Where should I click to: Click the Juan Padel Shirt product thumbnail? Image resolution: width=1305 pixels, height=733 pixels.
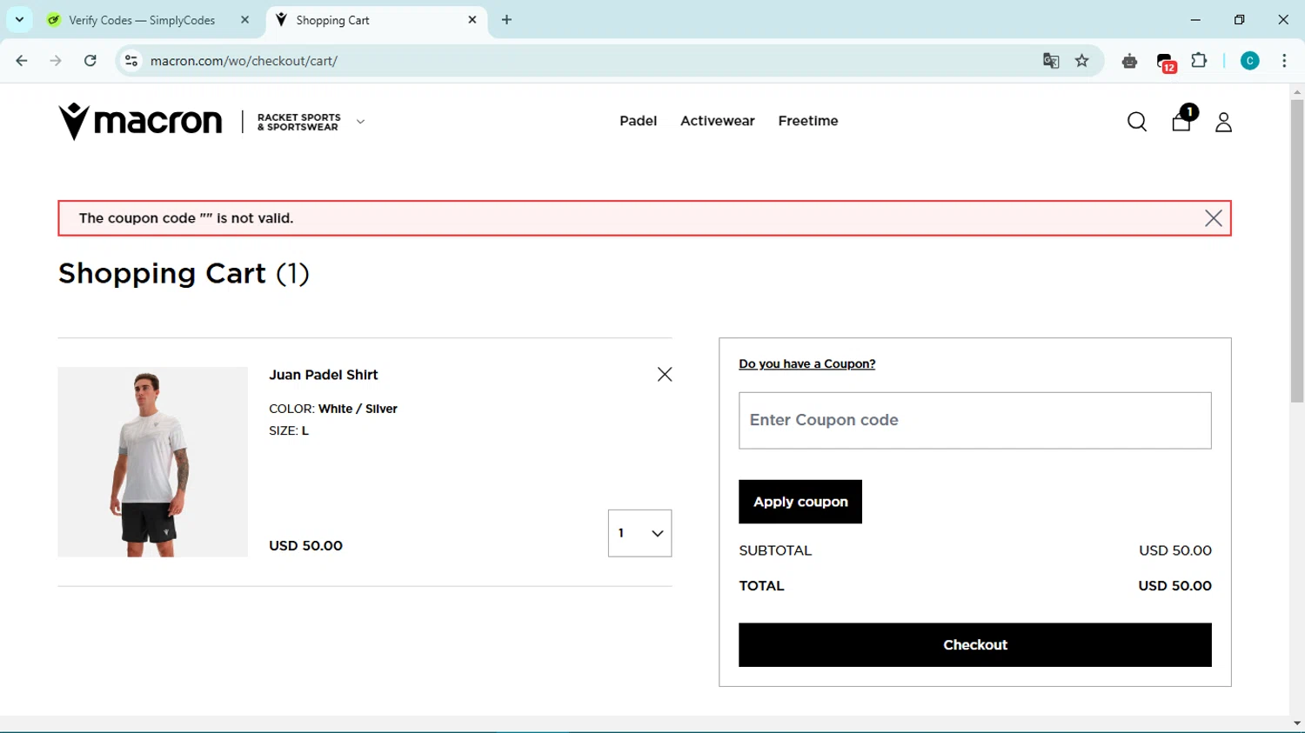152,462
